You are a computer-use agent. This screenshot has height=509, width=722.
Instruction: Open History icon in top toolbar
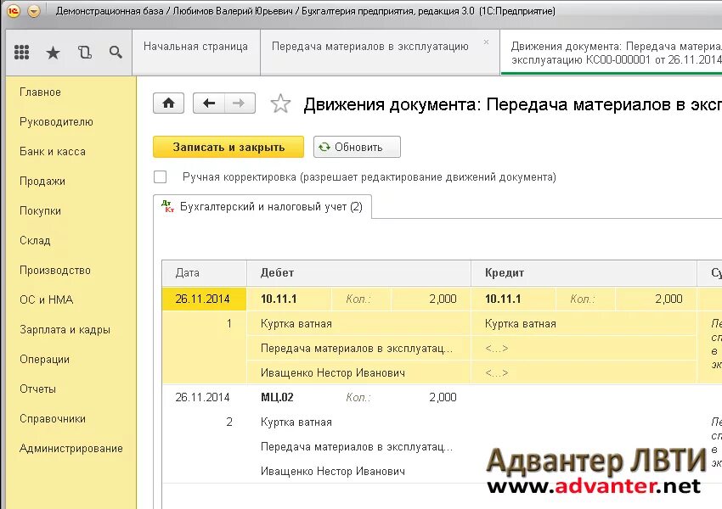[85, 53]
